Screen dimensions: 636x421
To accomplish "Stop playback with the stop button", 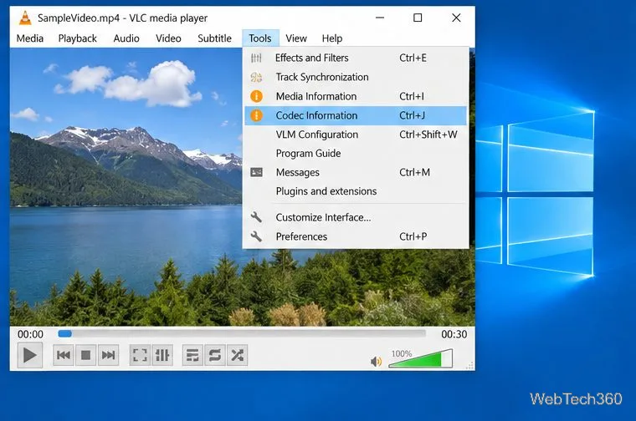I will 85,355.
